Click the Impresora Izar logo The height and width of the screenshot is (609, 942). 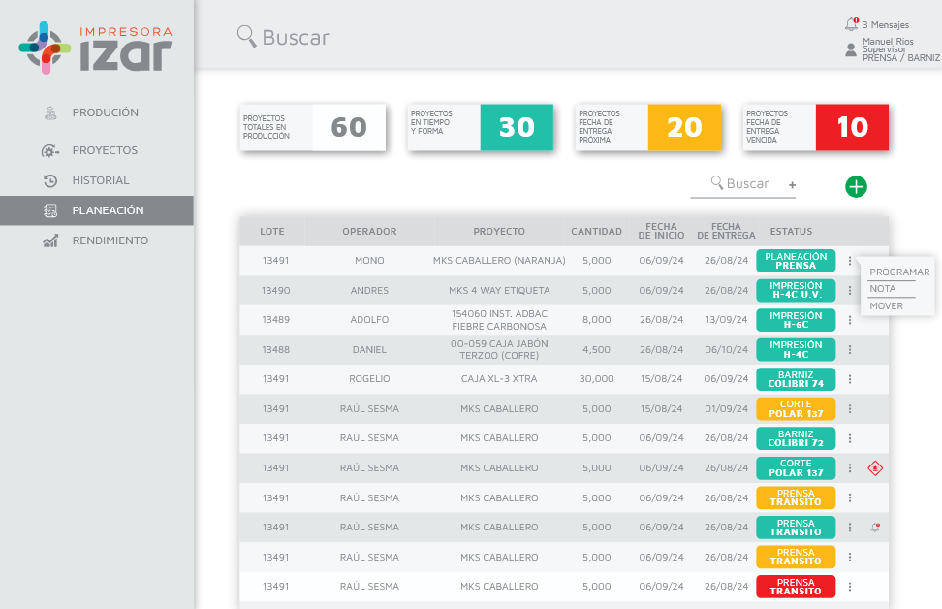pyautogui.click(x=97, y=48)
